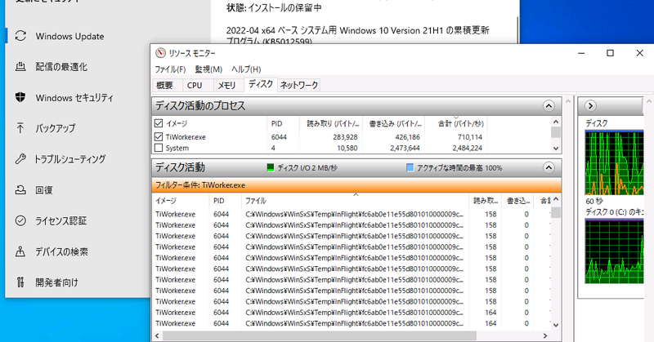Click the delivery optimization icon (配信の最適化)

20,67
